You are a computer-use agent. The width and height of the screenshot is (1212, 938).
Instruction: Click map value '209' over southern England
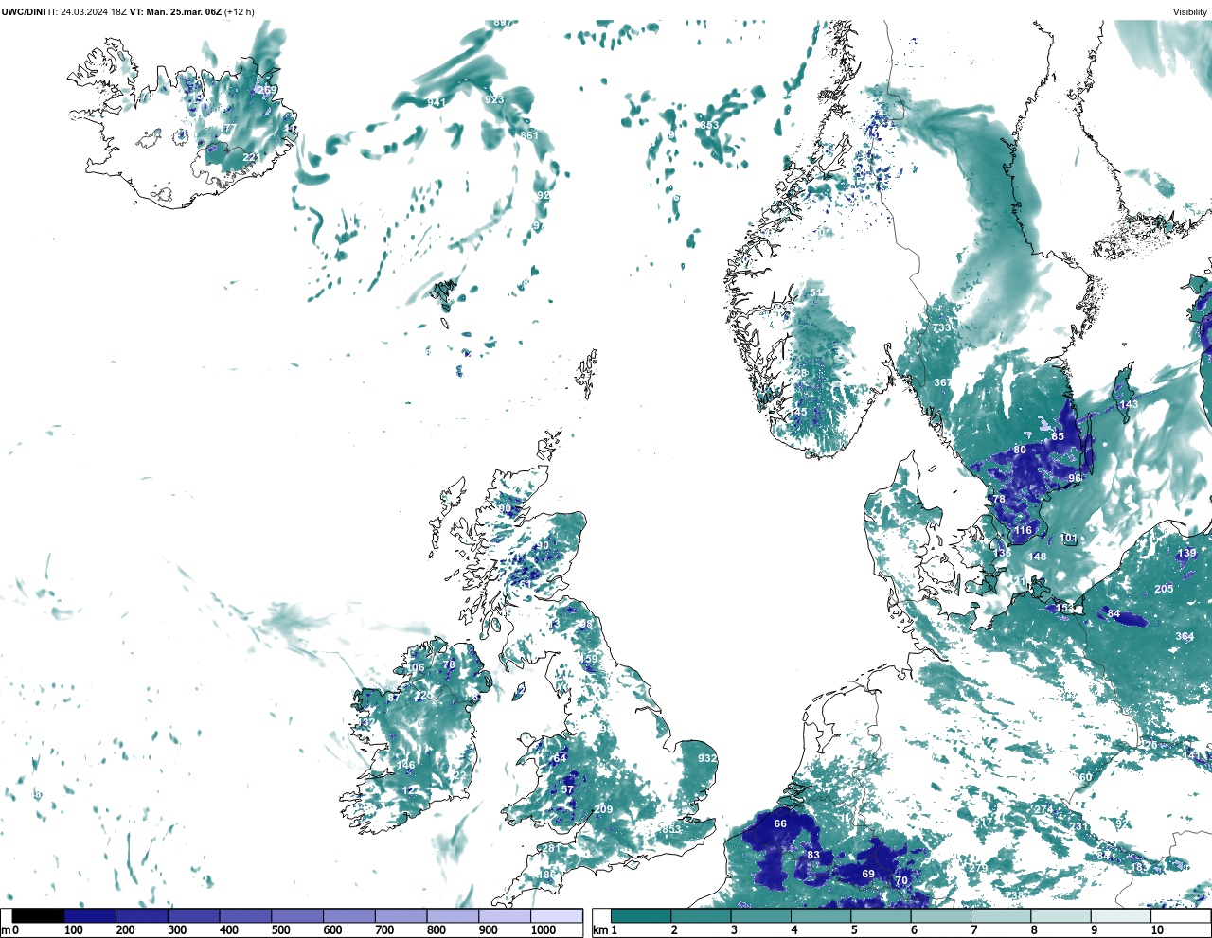click(x=603, y=809)
